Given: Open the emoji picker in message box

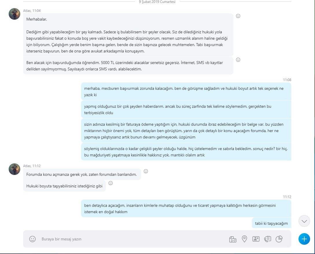Looking at the screenshot, I should coord(32,239).
